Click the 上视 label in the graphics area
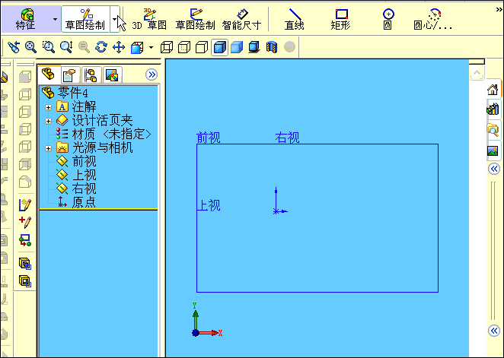 (x=209, y=205)
